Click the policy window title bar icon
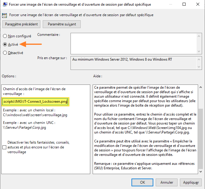Image resolution: width=205 pixels, height=189 pixels. tap(5, 4)
